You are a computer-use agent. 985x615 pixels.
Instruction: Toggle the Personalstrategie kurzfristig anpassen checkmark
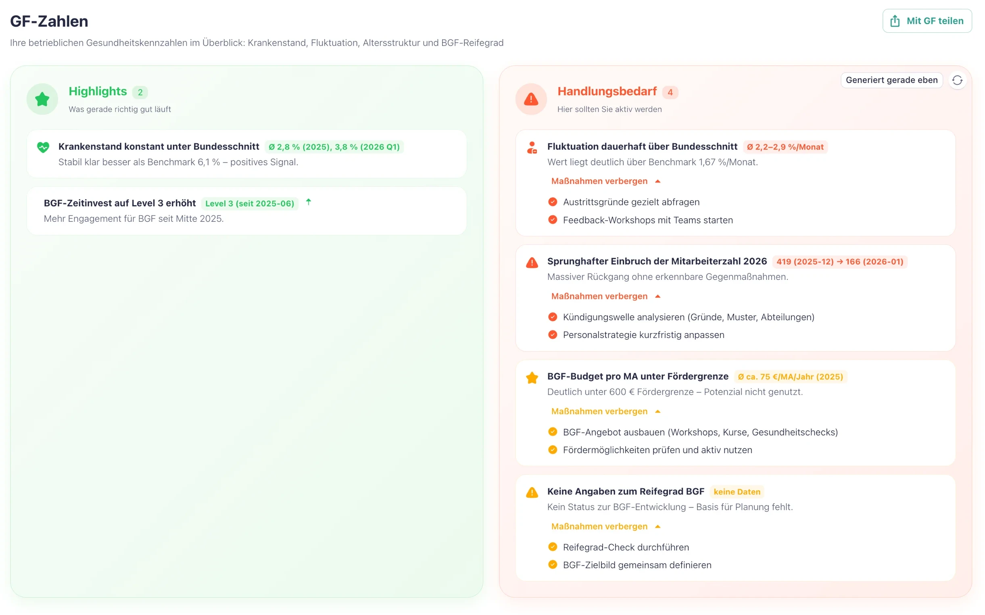coord(552,335)
